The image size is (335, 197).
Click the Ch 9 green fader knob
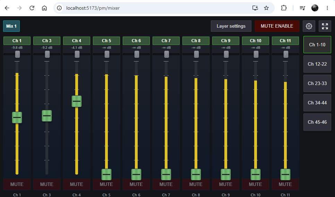(x=226, y=175)
